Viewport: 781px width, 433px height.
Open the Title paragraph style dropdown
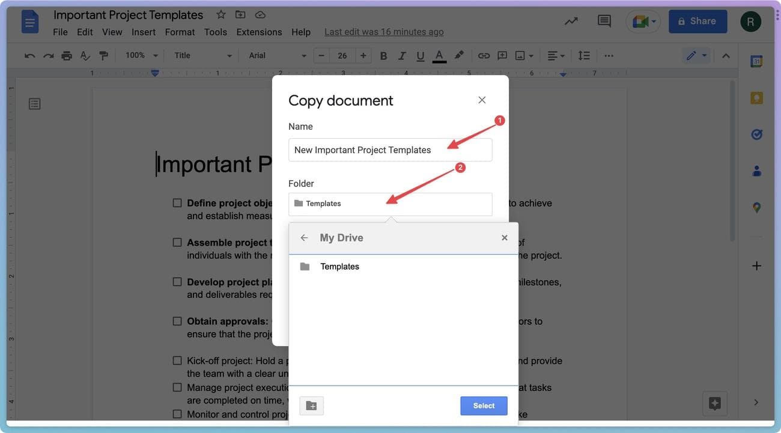click(x=202, y=55)
